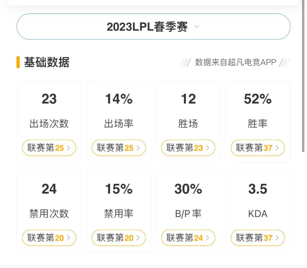
Task: Click the 联赛第37 pill under KDA
Action: [x=257, y=238]
